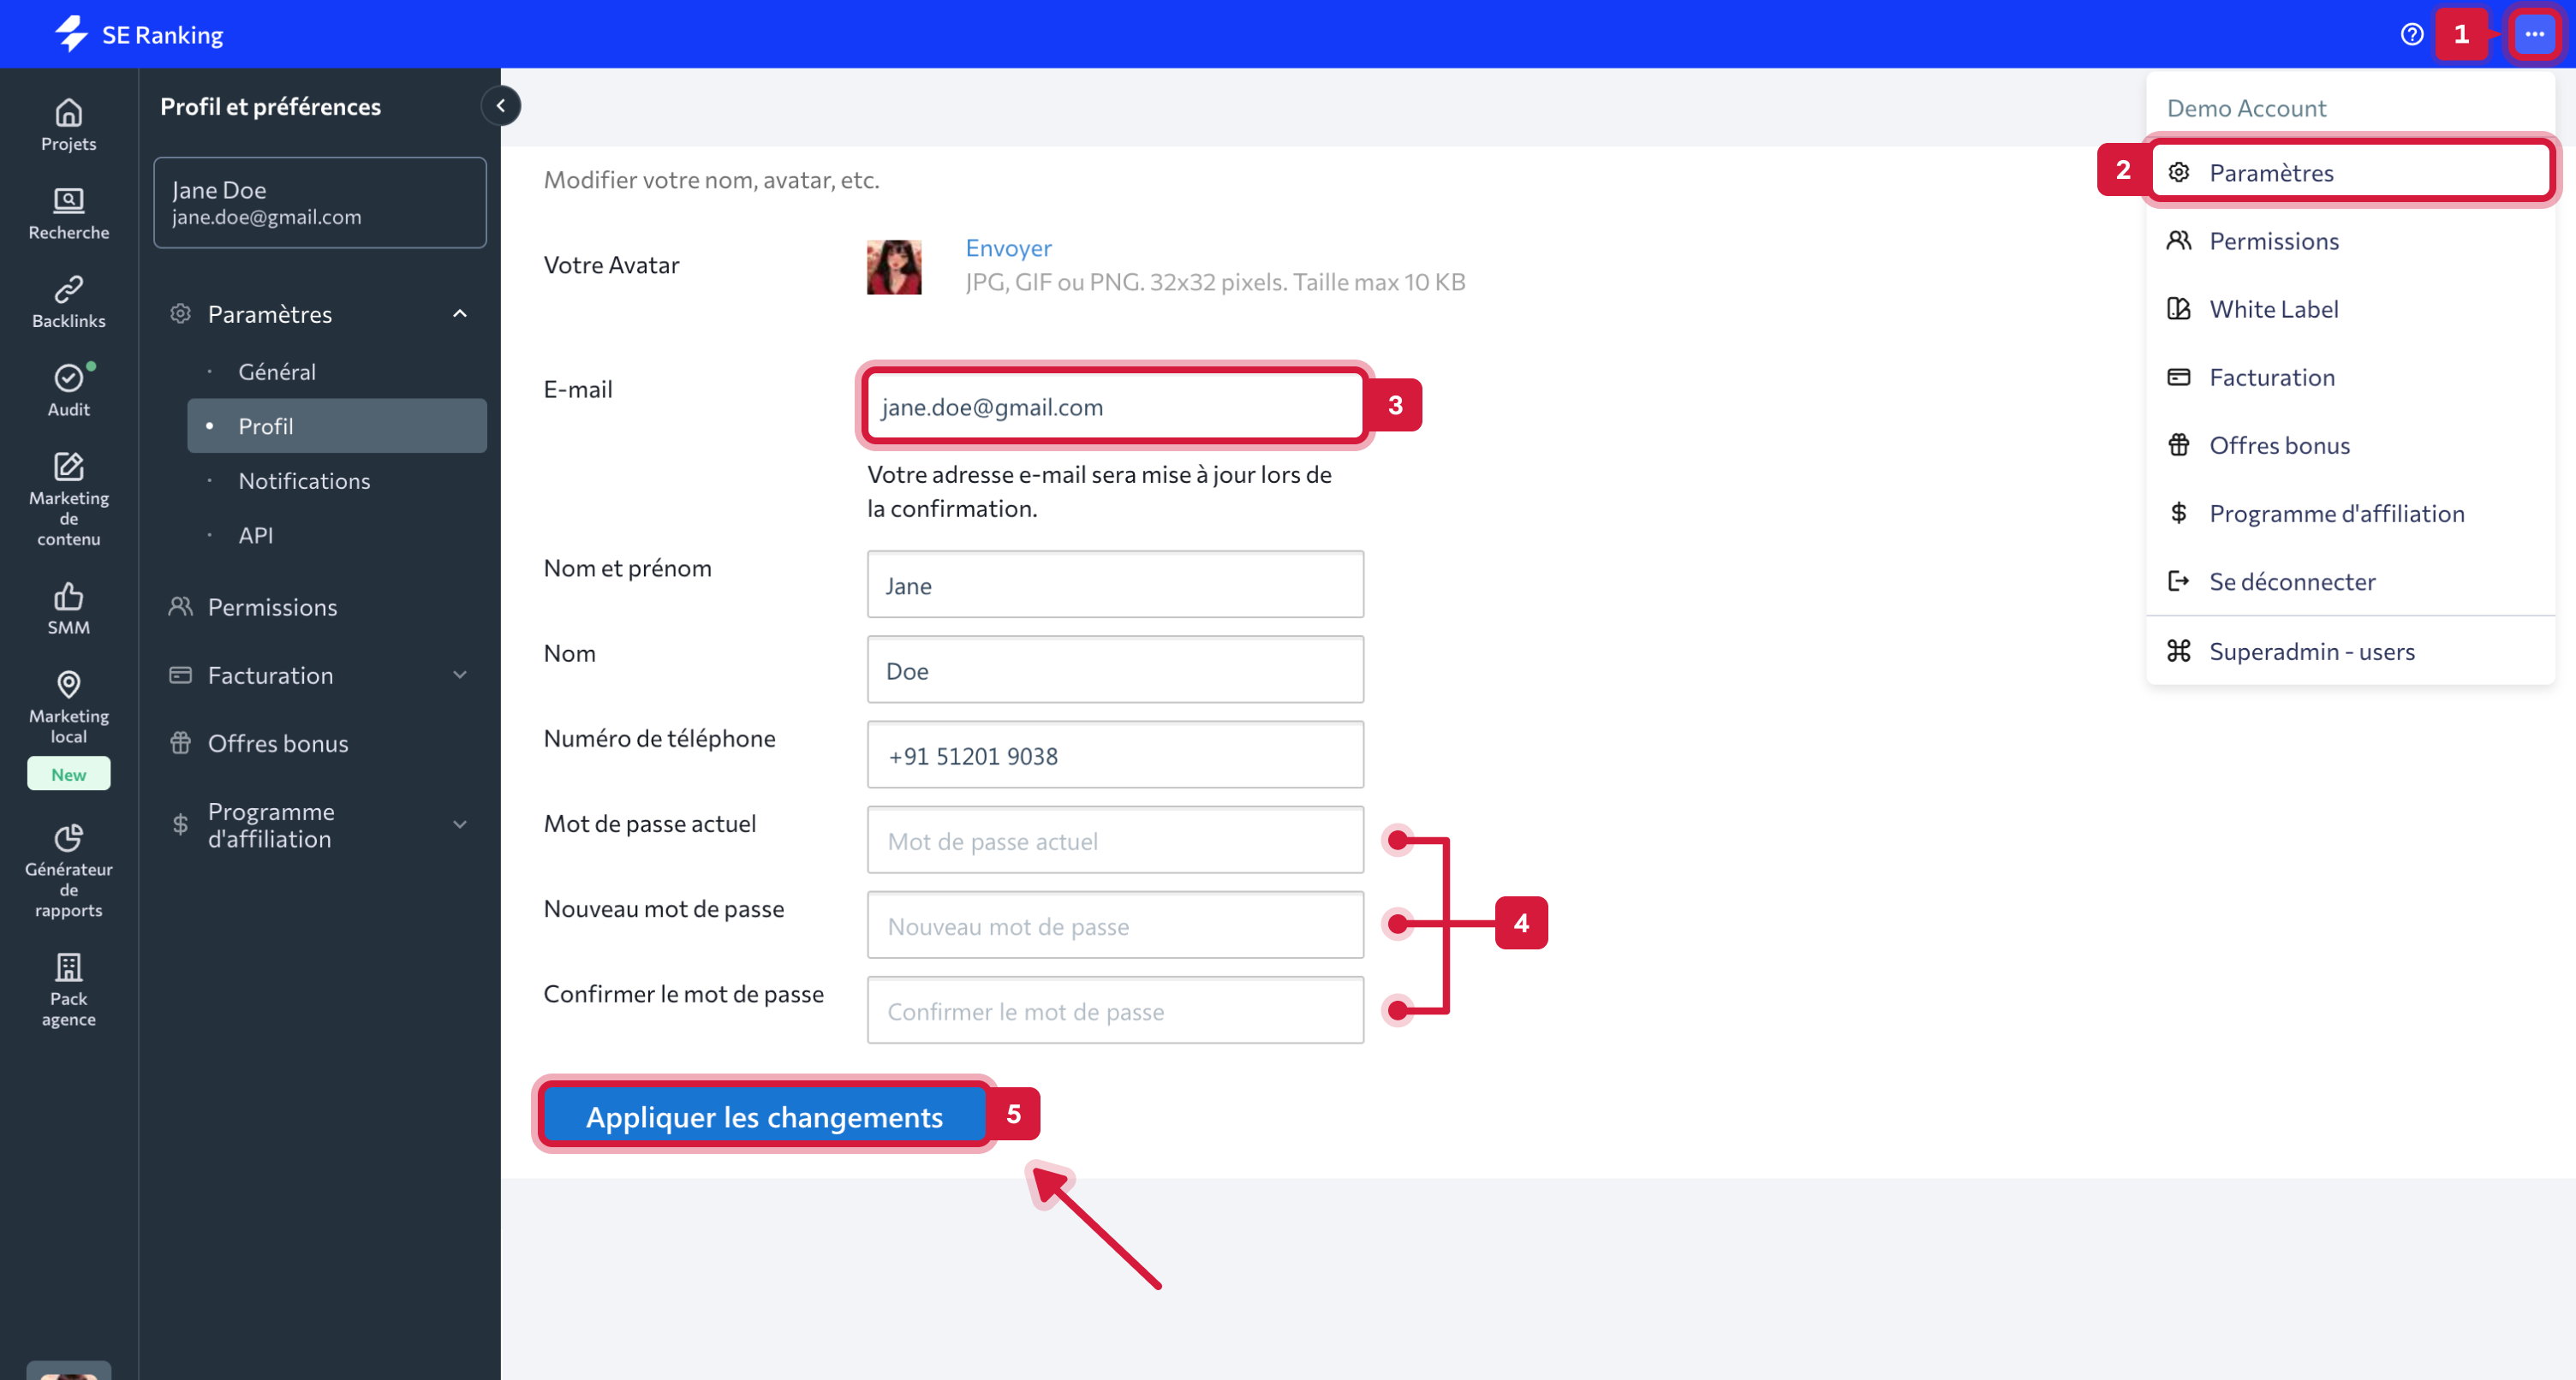2576x1380 pixels.
Task: Focus the Mot de passe actuel field
Action: [1115, 840]
